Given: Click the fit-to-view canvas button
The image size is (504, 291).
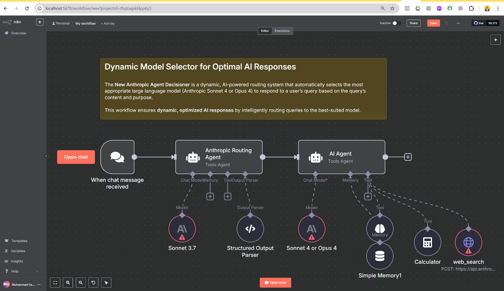Looking at the screenshot, I should click(x=55, y=282).
